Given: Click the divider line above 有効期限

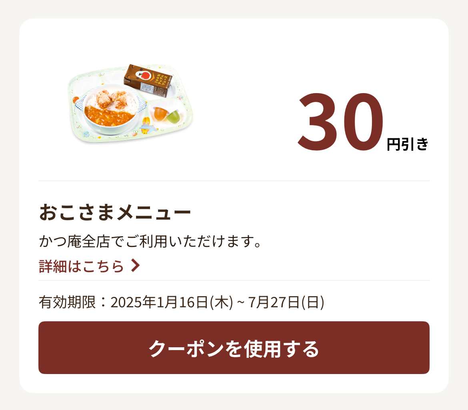Looking at the screenshot, I should (x=234, y=280).
